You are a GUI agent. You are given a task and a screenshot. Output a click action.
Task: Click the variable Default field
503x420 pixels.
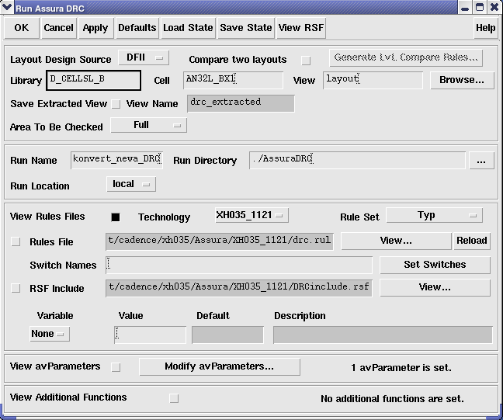pyautogui.click(x=227, y=335)
